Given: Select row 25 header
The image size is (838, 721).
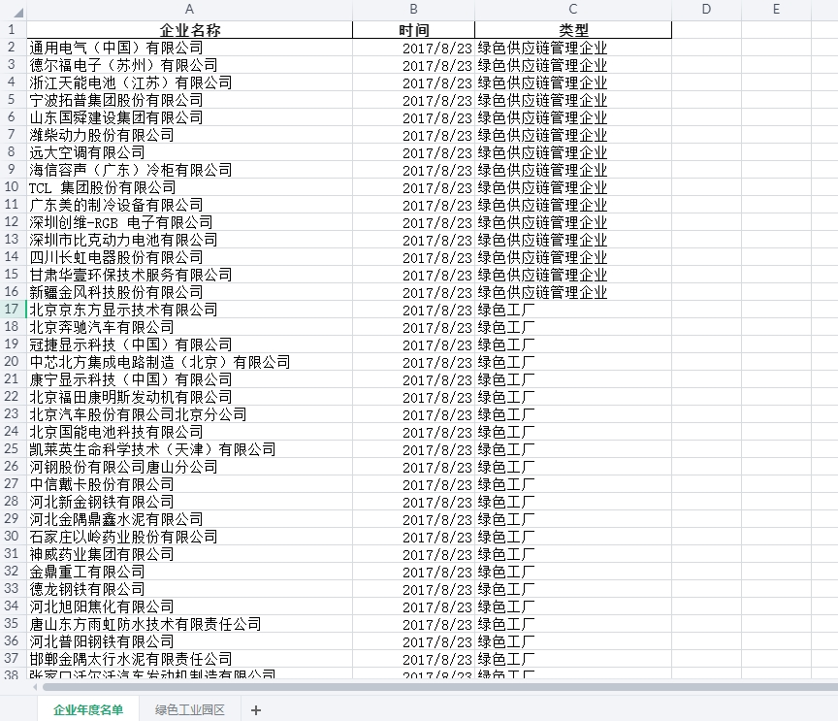Looking at the screenshot, I should 12,448.
